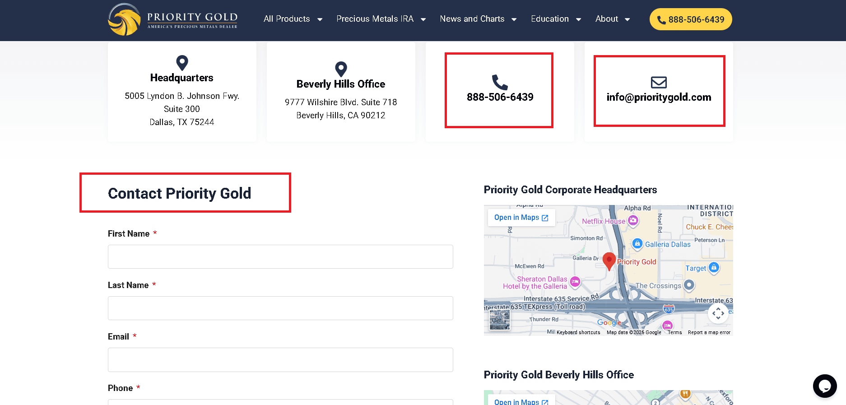Focus the Last Name input field
This screenshot has width=846, height=405.
[x=280, y=308]
